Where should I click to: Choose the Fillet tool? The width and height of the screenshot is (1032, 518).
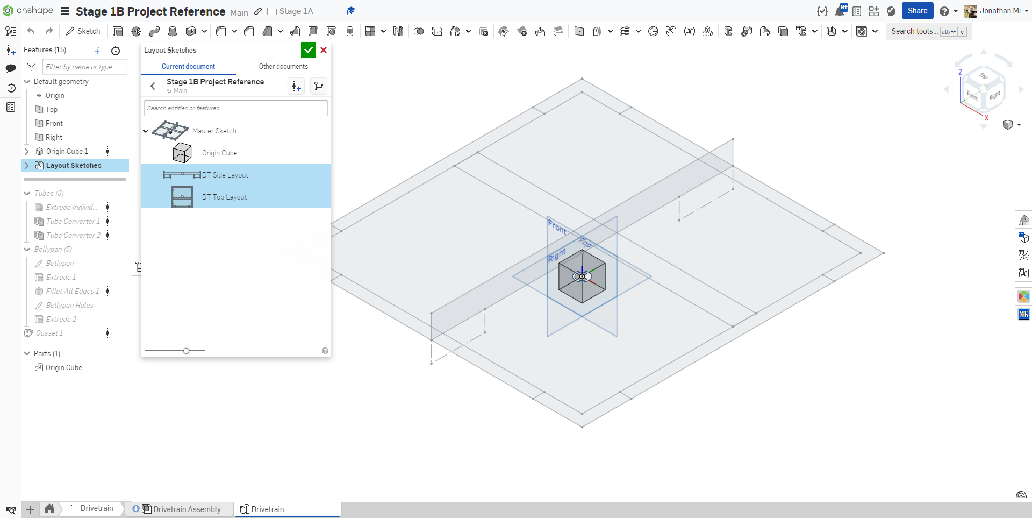[x=221, y=31]
